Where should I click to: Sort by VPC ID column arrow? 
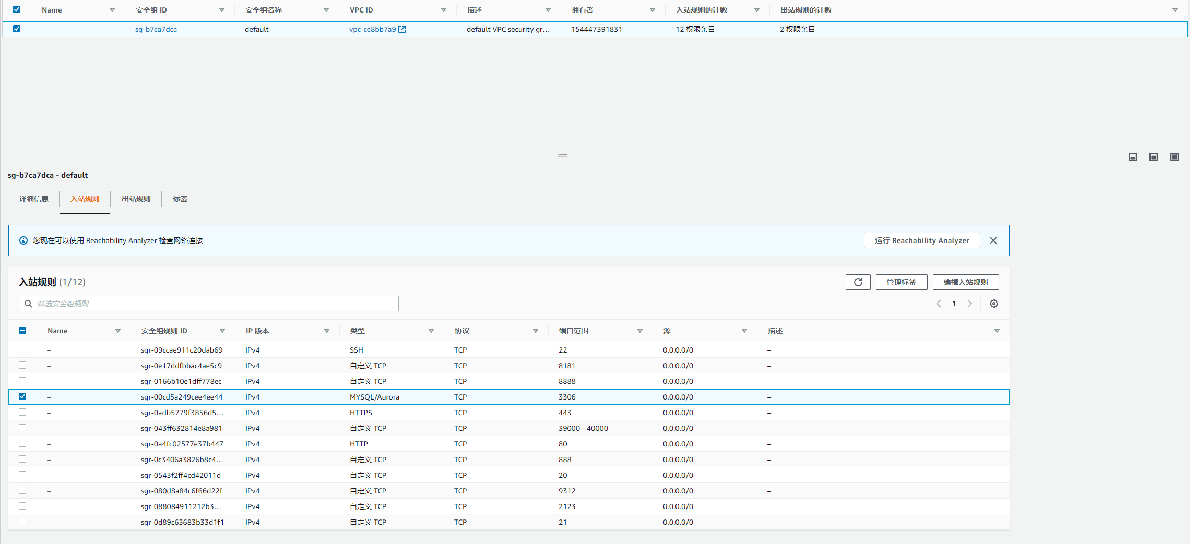pyautogui.click(x=444, y=10)
